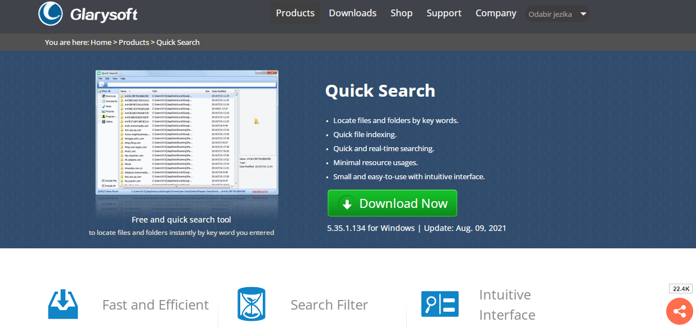Click the Search Filter heading
The width and height of the screenshot is (696, 327).
(329, 305)
